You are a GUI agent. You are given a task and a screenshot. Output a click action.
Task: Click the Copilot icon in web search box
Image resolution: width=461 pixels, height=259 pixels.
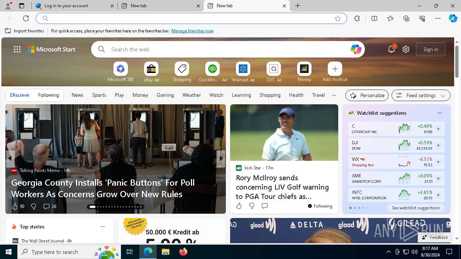[356, 49]
